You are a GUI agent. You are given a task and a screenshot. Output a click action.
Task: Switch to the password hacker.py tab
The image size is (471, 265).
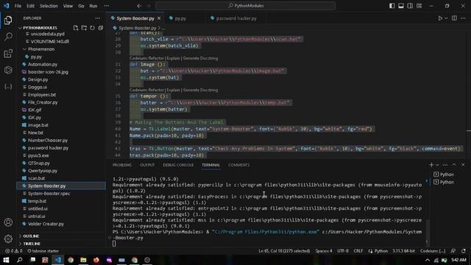coord(236,18)
